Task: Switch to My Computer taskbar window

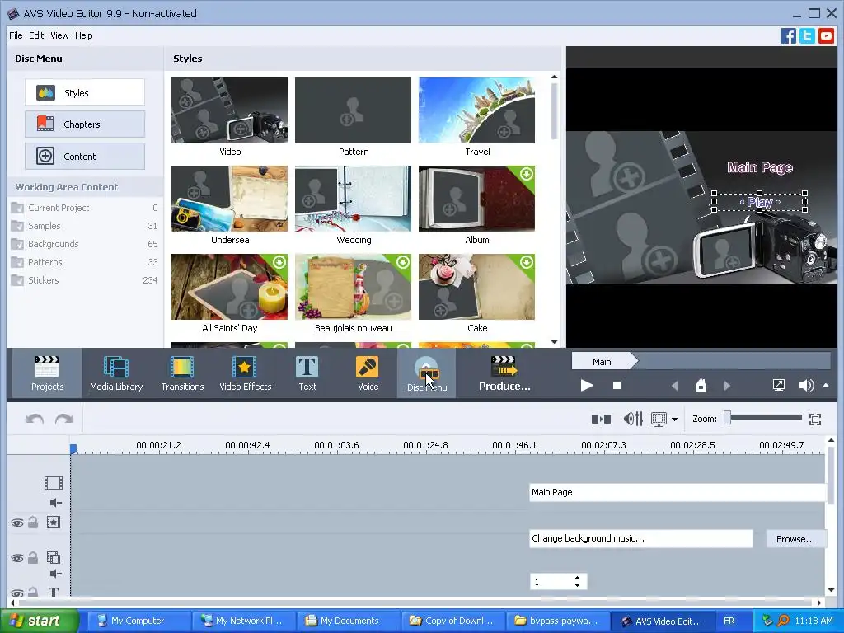Action: pos(138,621)
